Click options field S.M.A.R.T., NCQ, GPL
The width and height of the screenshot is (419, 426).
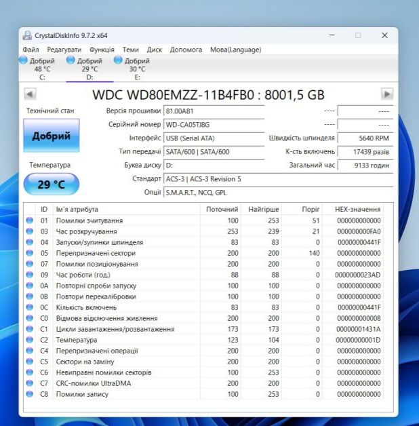tap(279, 193)
